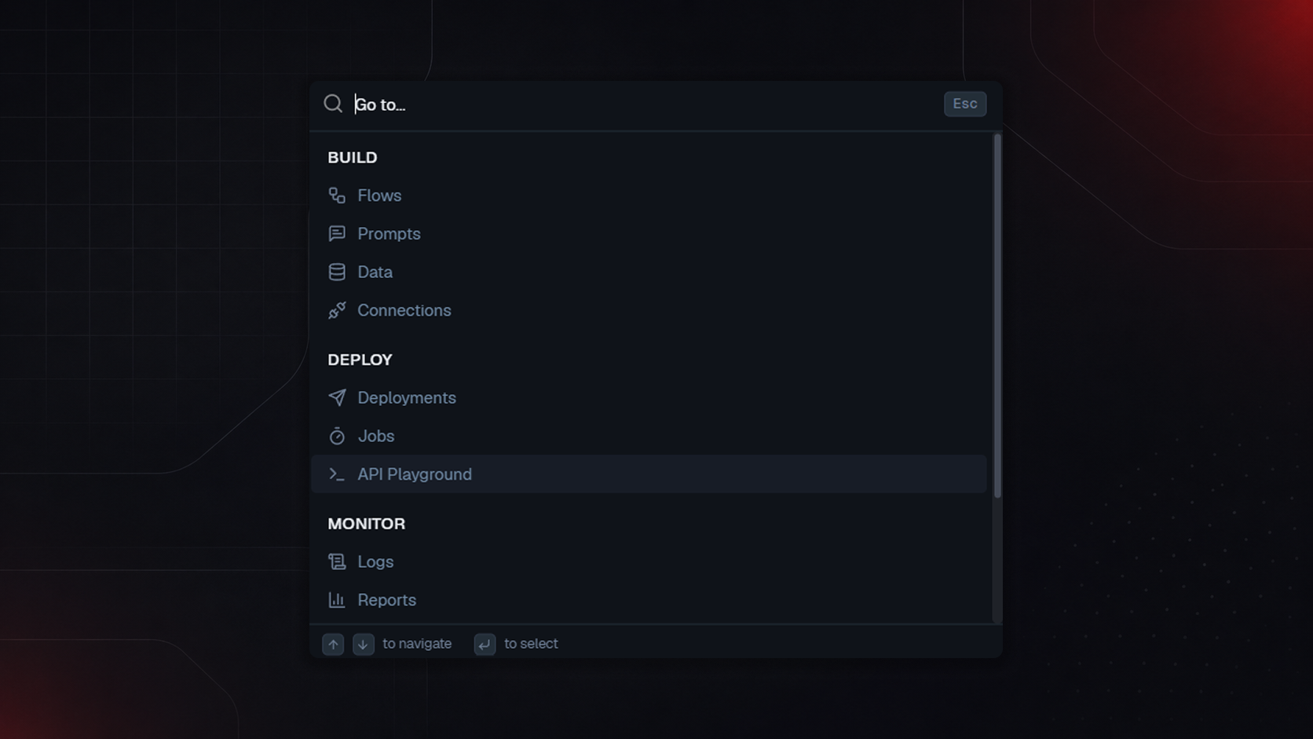The width and height of the screenshot is (1313, 739).
Task: Select the Prompts menu entry
Action: 649,234
